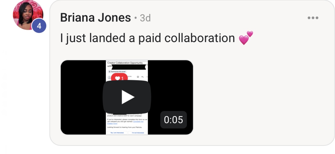Click the emoji reaction icon in the email
Screen dimensions: 335x154
138,77
